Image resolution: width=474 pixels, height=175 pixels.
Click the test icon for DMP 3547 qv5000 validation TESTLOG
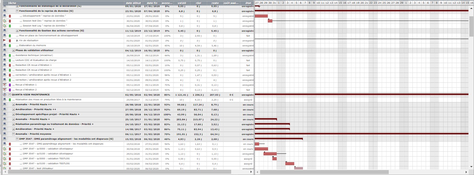pos(5,159)
